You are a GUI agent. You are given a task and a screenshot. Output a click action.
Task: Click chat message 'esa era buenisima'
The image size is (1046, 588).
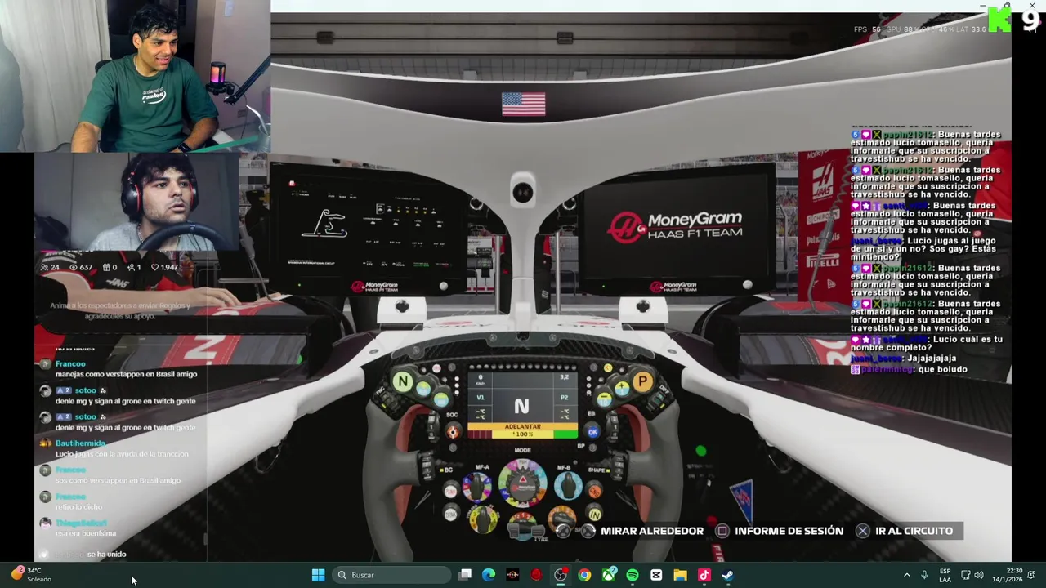86,533
